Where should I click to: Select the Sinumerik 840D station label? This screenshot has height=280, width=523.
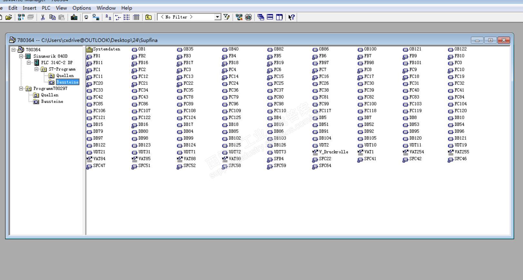pyautogui.click(x=50, y=56)
